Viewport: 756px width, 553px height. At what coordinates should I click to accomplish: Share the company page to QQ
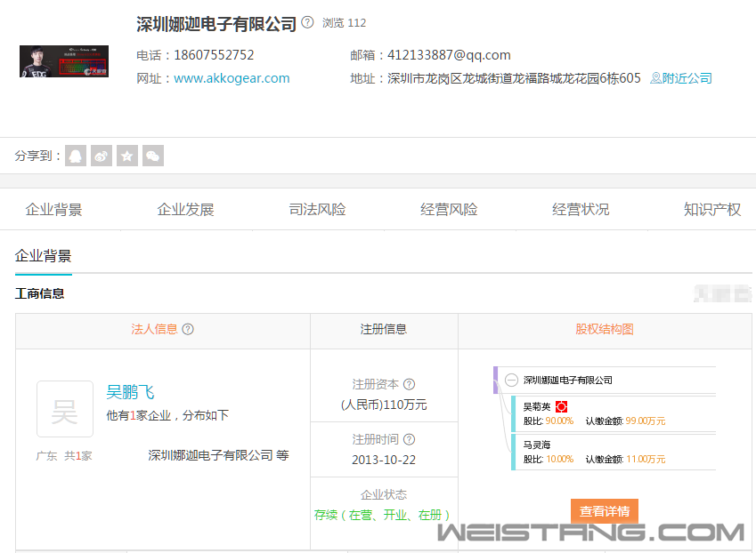point(76,156)
